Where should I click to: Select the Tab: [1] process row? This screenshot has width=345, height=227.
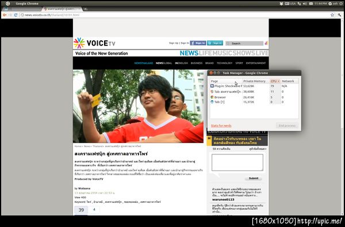click(x=254, y=102)
